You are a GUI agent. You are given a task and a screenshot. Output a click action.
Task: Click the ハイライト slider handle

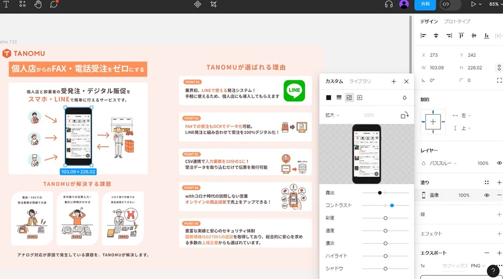tap(386, 256)
